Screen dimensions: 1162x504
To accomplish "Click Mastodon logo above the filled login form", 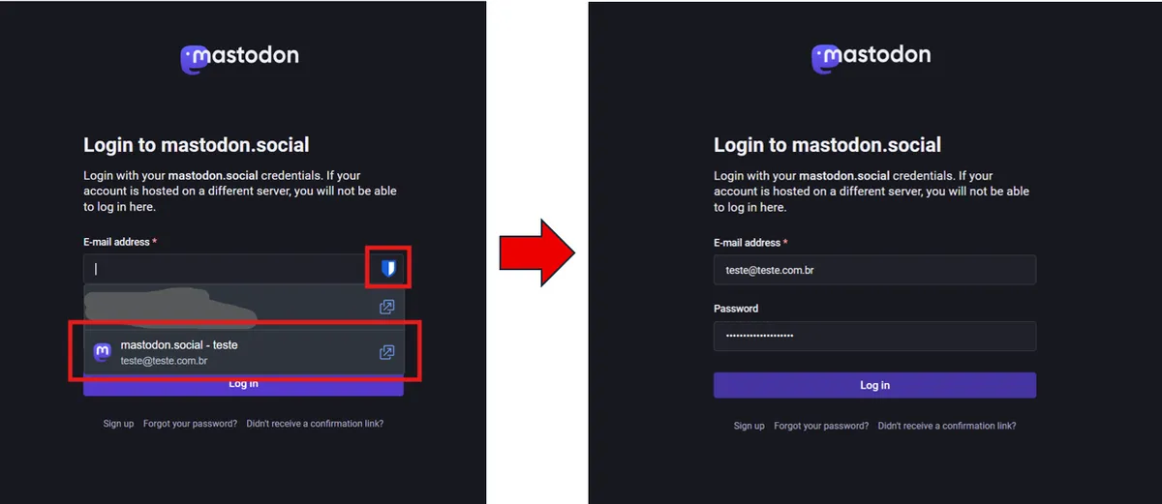I will 871,57.
